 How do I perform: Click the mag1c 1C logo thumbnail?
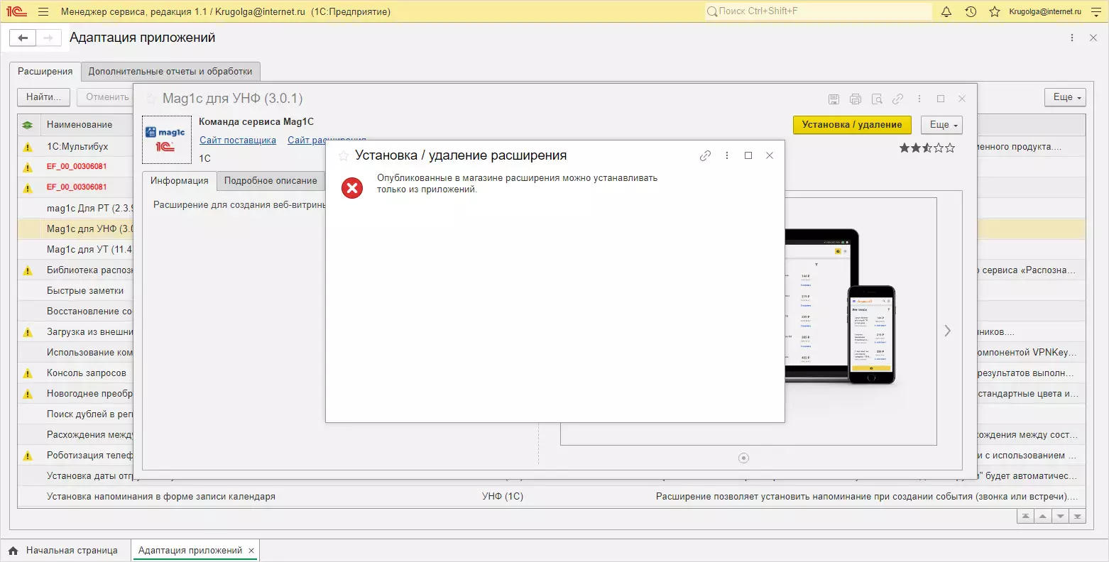167,140
